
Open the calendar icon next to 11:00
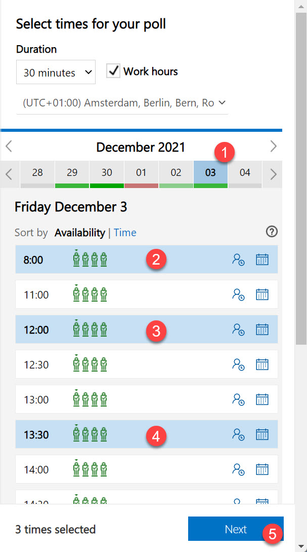pyautogui.click(x=262, y=295)
